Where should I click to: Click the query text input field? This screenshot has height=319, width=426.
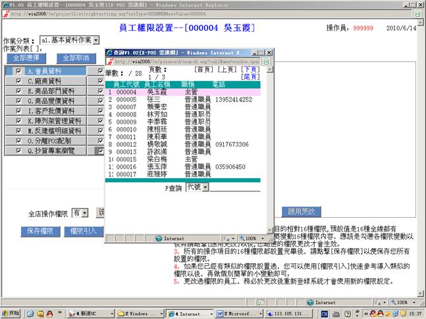tap(234, 187)
